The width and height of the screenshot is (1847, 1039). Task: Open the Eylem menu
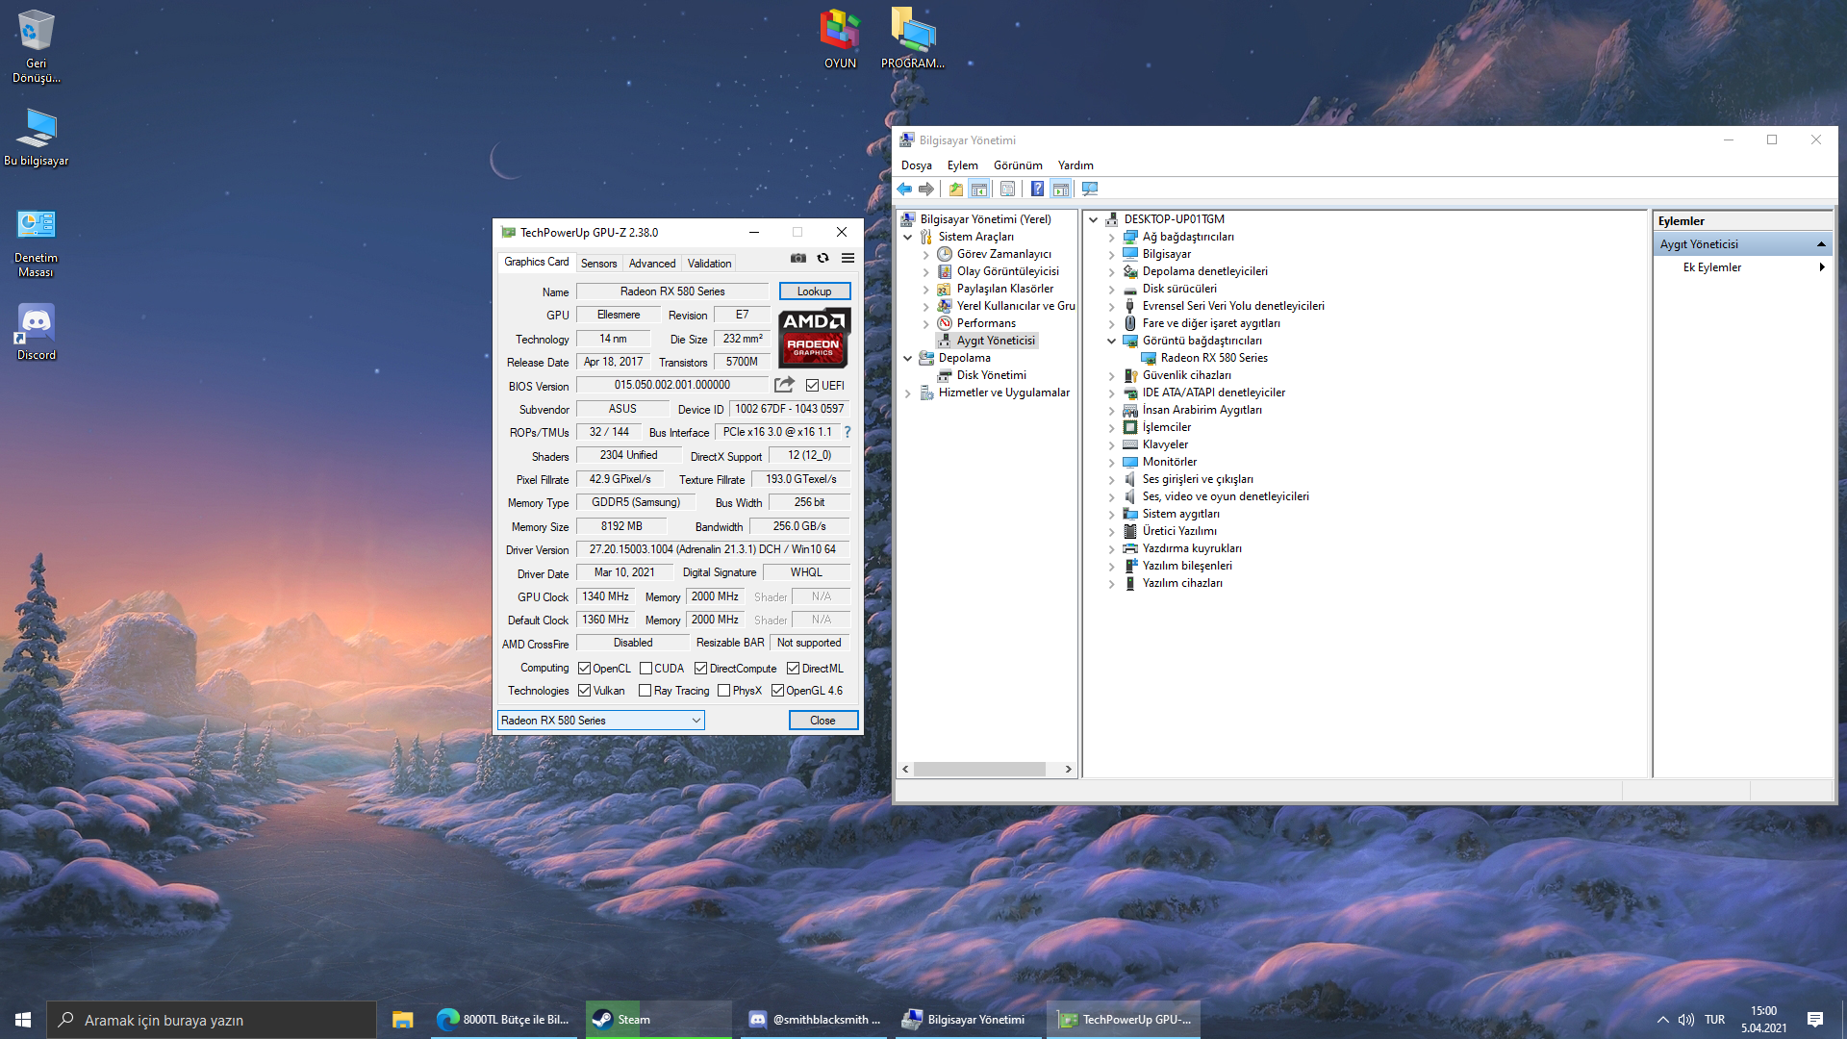pos(962,165)
